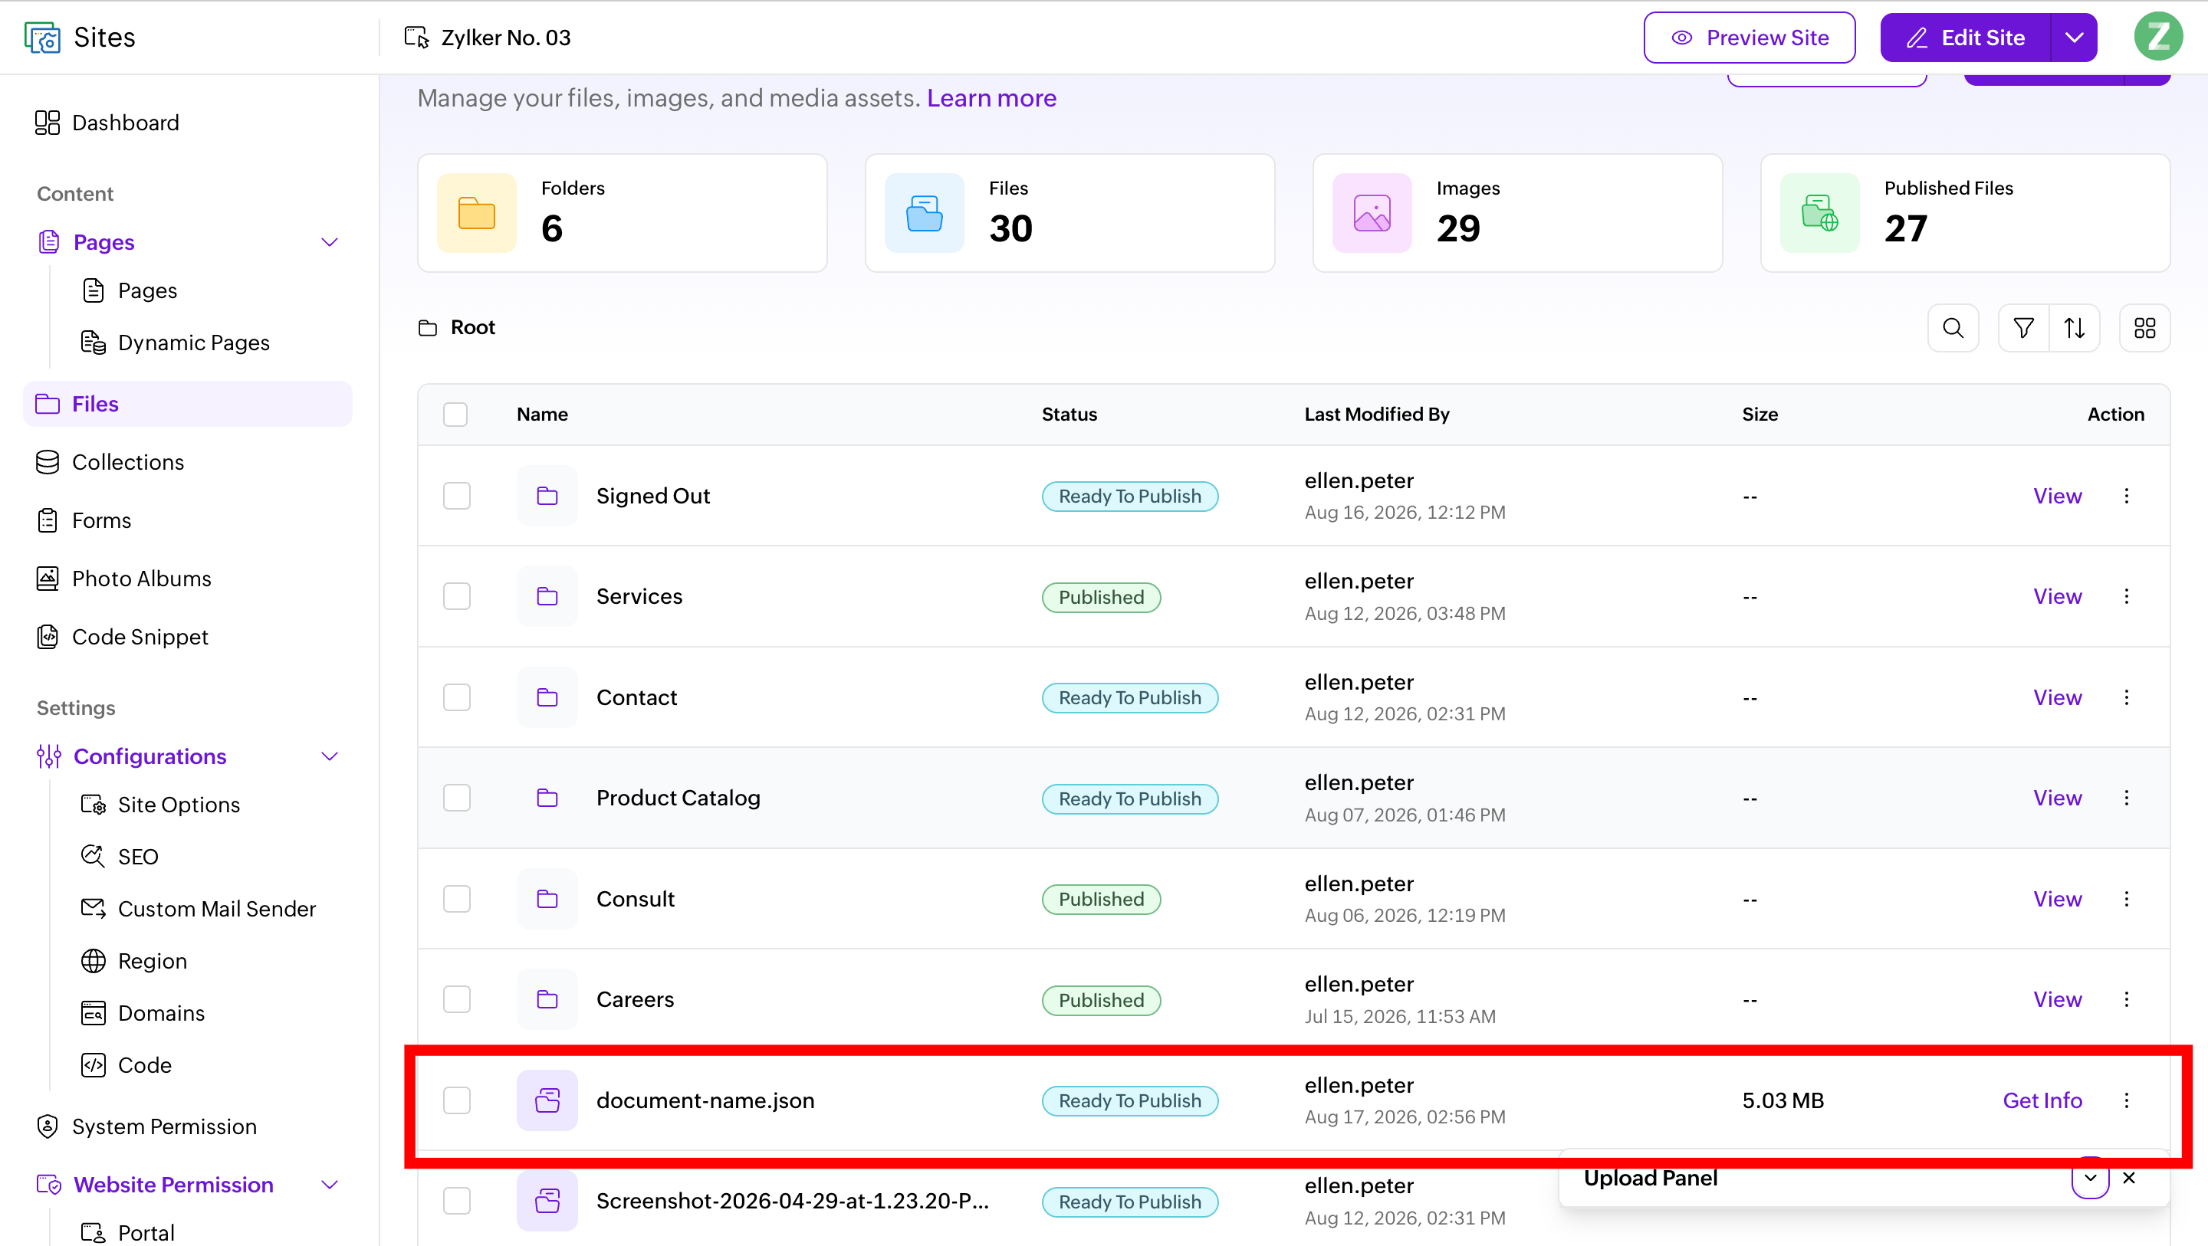
Task: Click the sort arrows icon
Action: (2075, 328)
